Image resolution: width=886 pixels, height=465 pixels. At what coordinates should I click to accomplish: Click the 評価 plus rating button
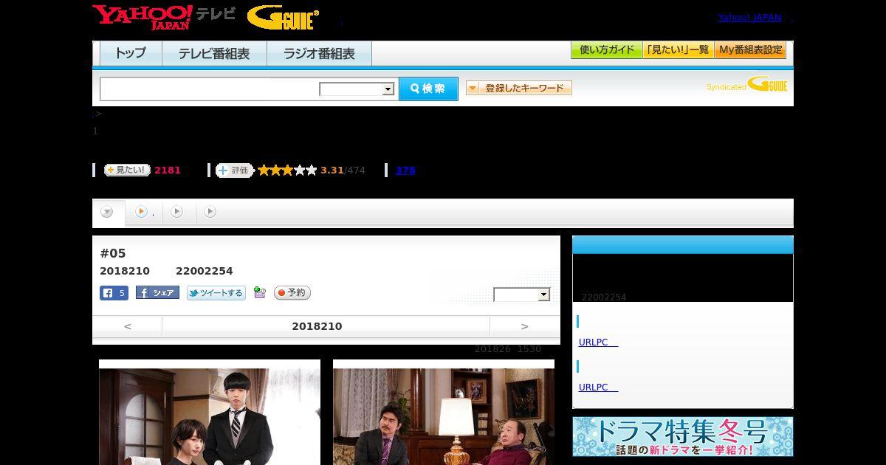(x=234, y=170)
